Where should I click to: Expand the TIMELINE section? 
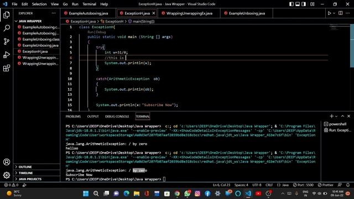click(26, 173)
